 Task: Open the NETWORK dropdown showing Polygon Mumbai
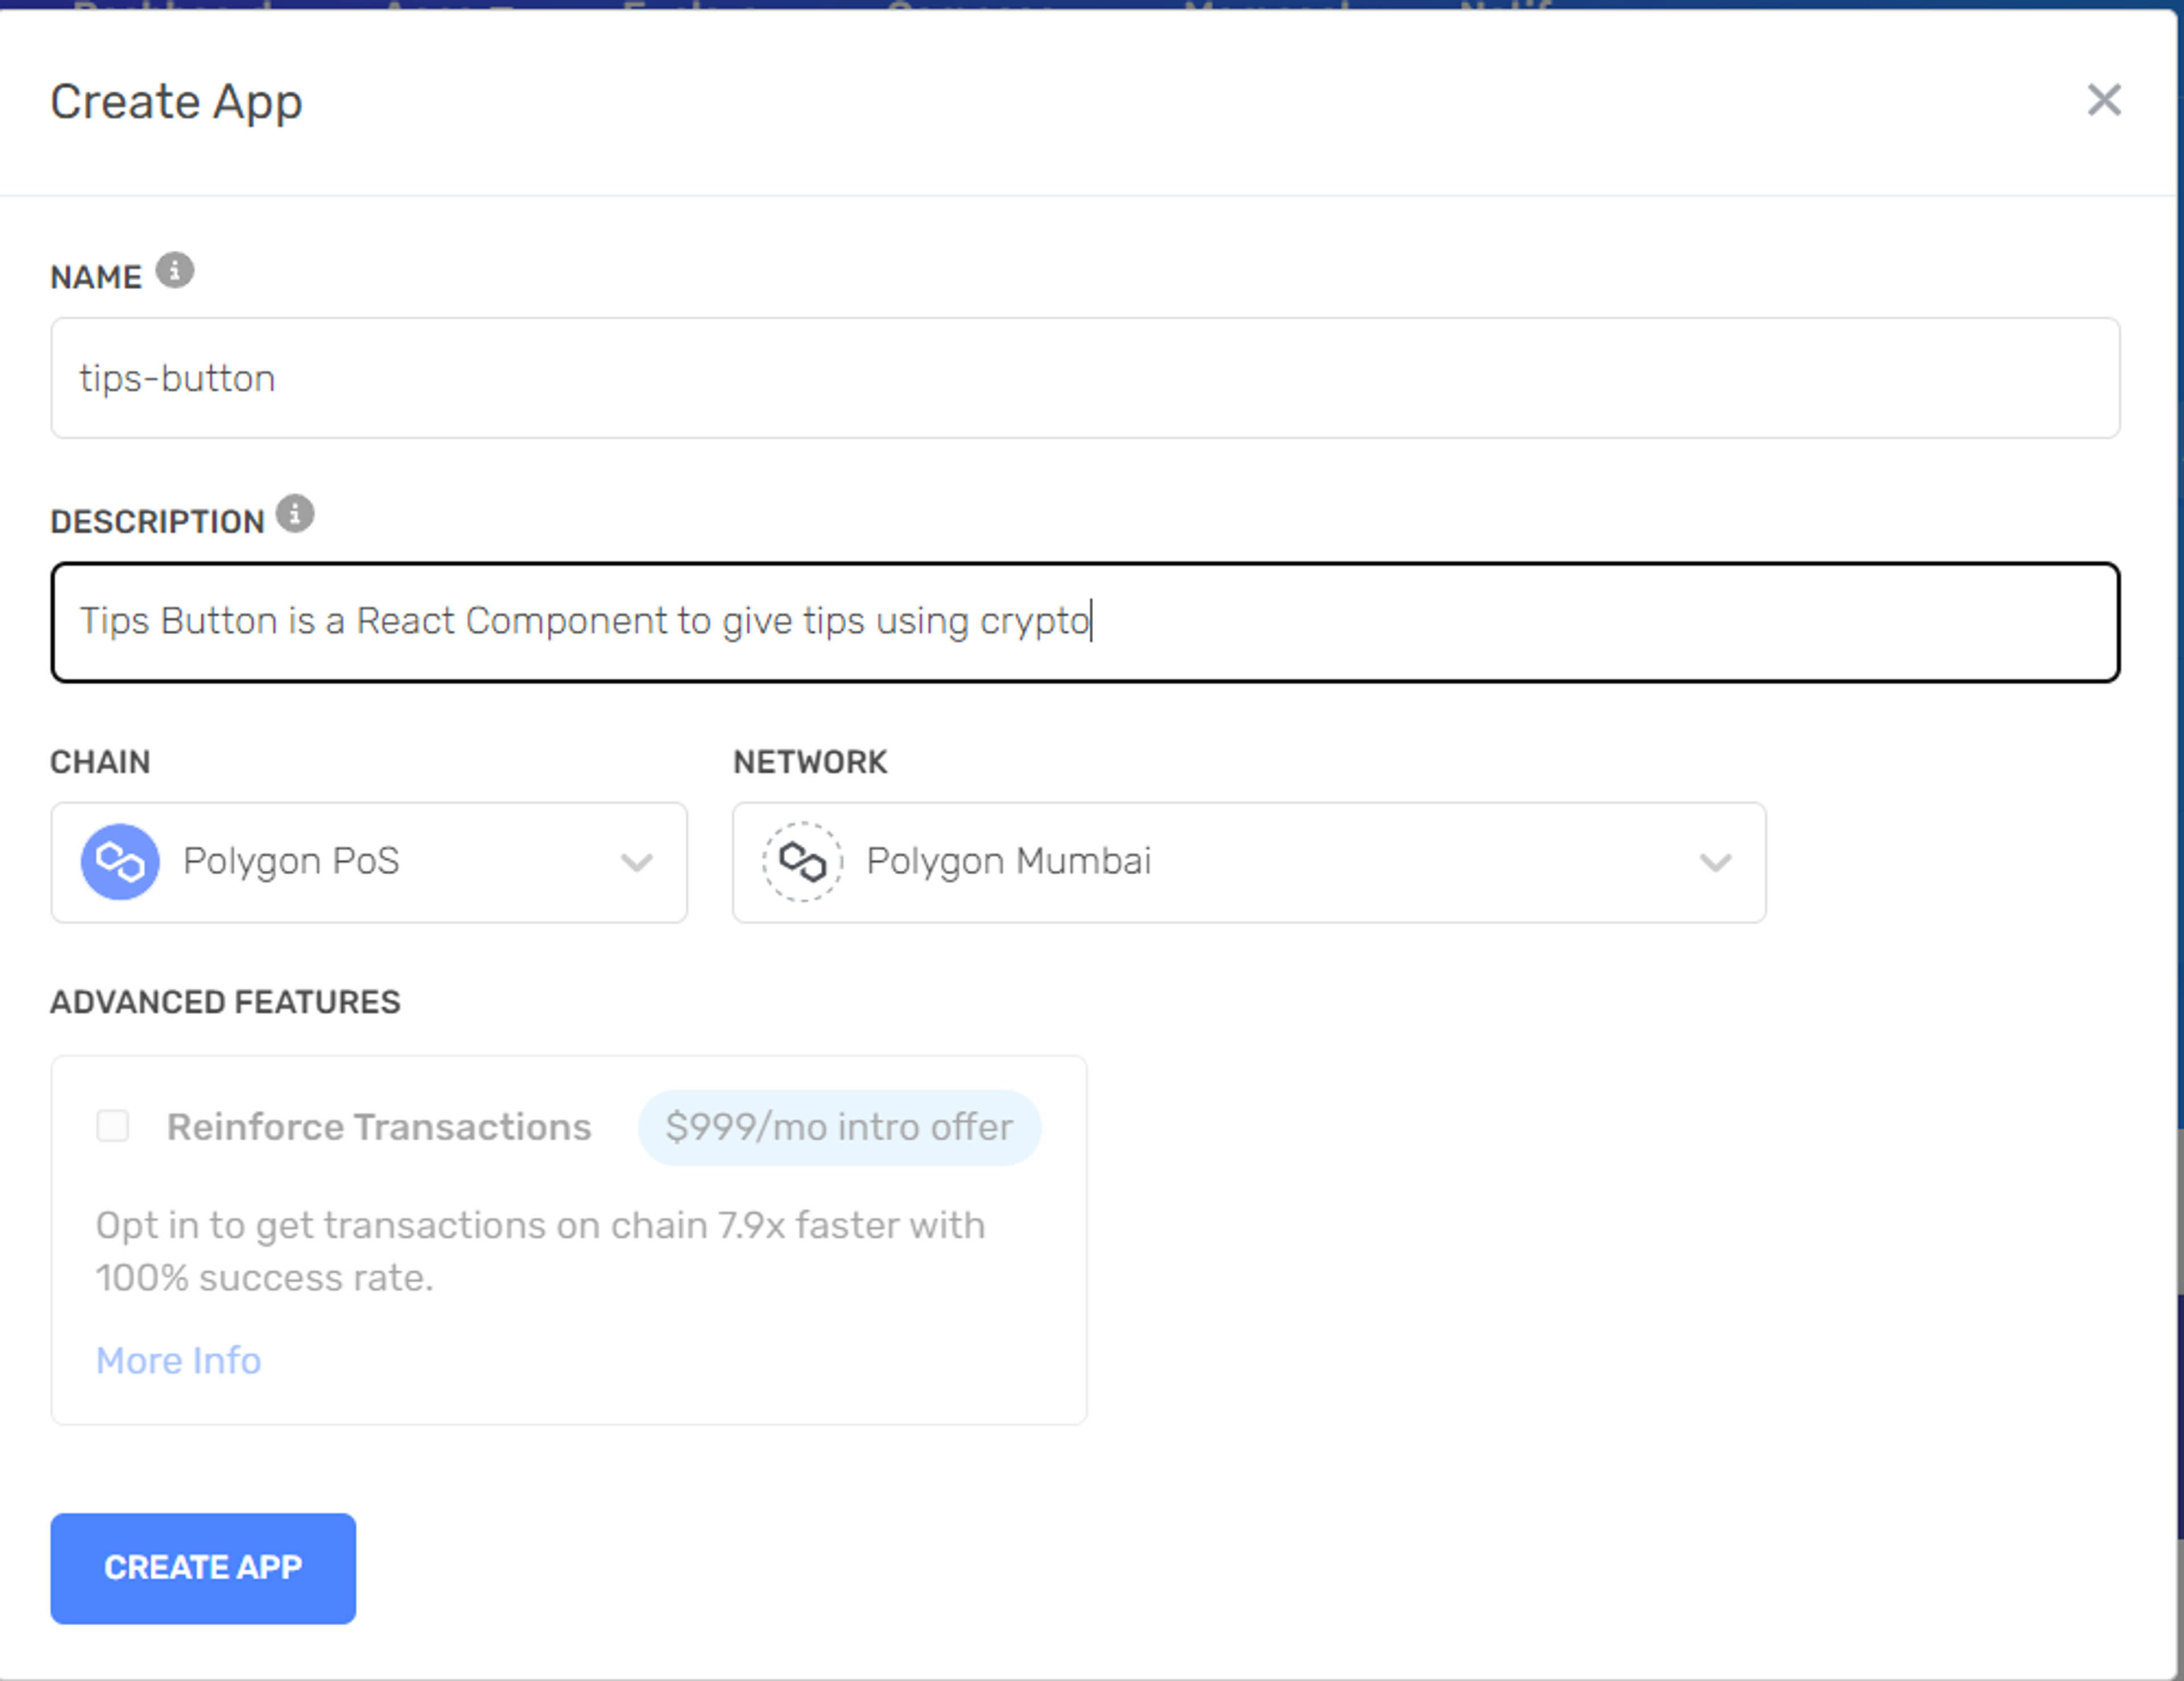point(1249,861)
